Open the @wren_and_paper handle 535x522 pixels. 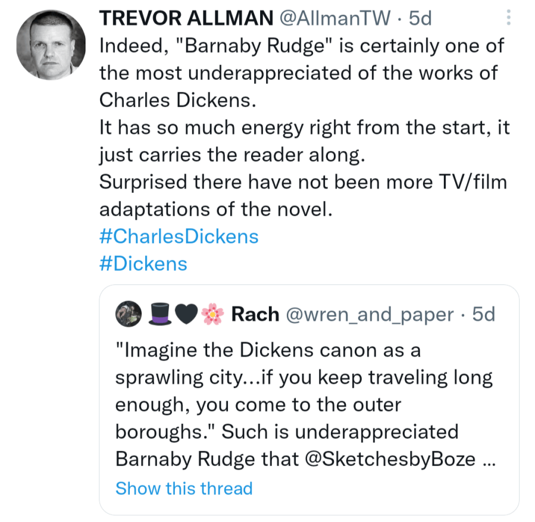(x=371, y=314)
